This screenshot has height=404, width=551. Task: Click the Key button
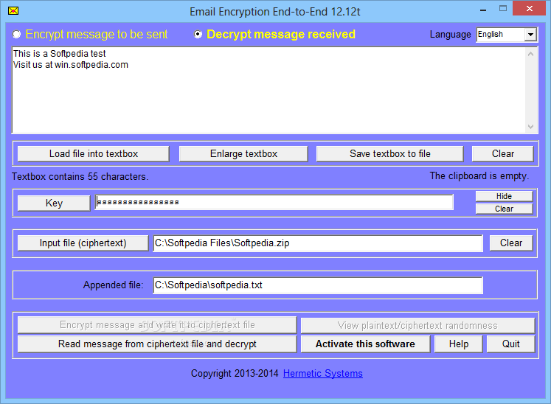pos(54,203)
